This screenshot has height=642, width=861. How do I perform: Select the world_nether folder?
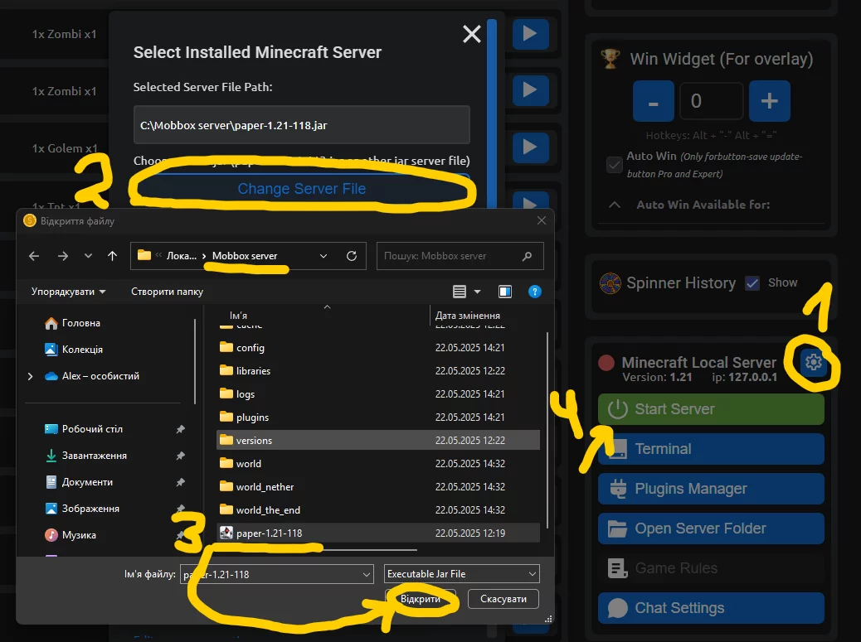point(377,487)
